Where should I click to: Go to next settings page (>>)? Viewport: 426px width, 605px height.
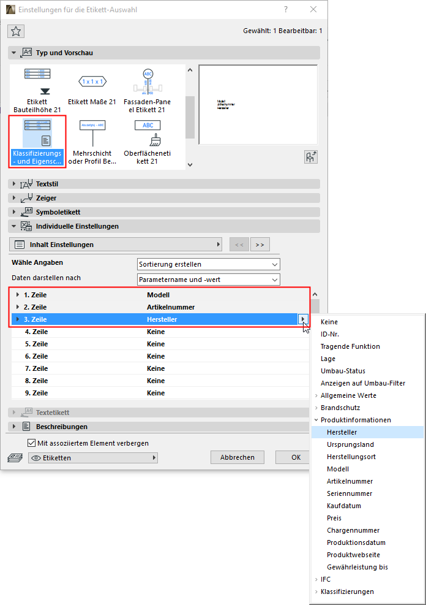(x=260, y=245)
